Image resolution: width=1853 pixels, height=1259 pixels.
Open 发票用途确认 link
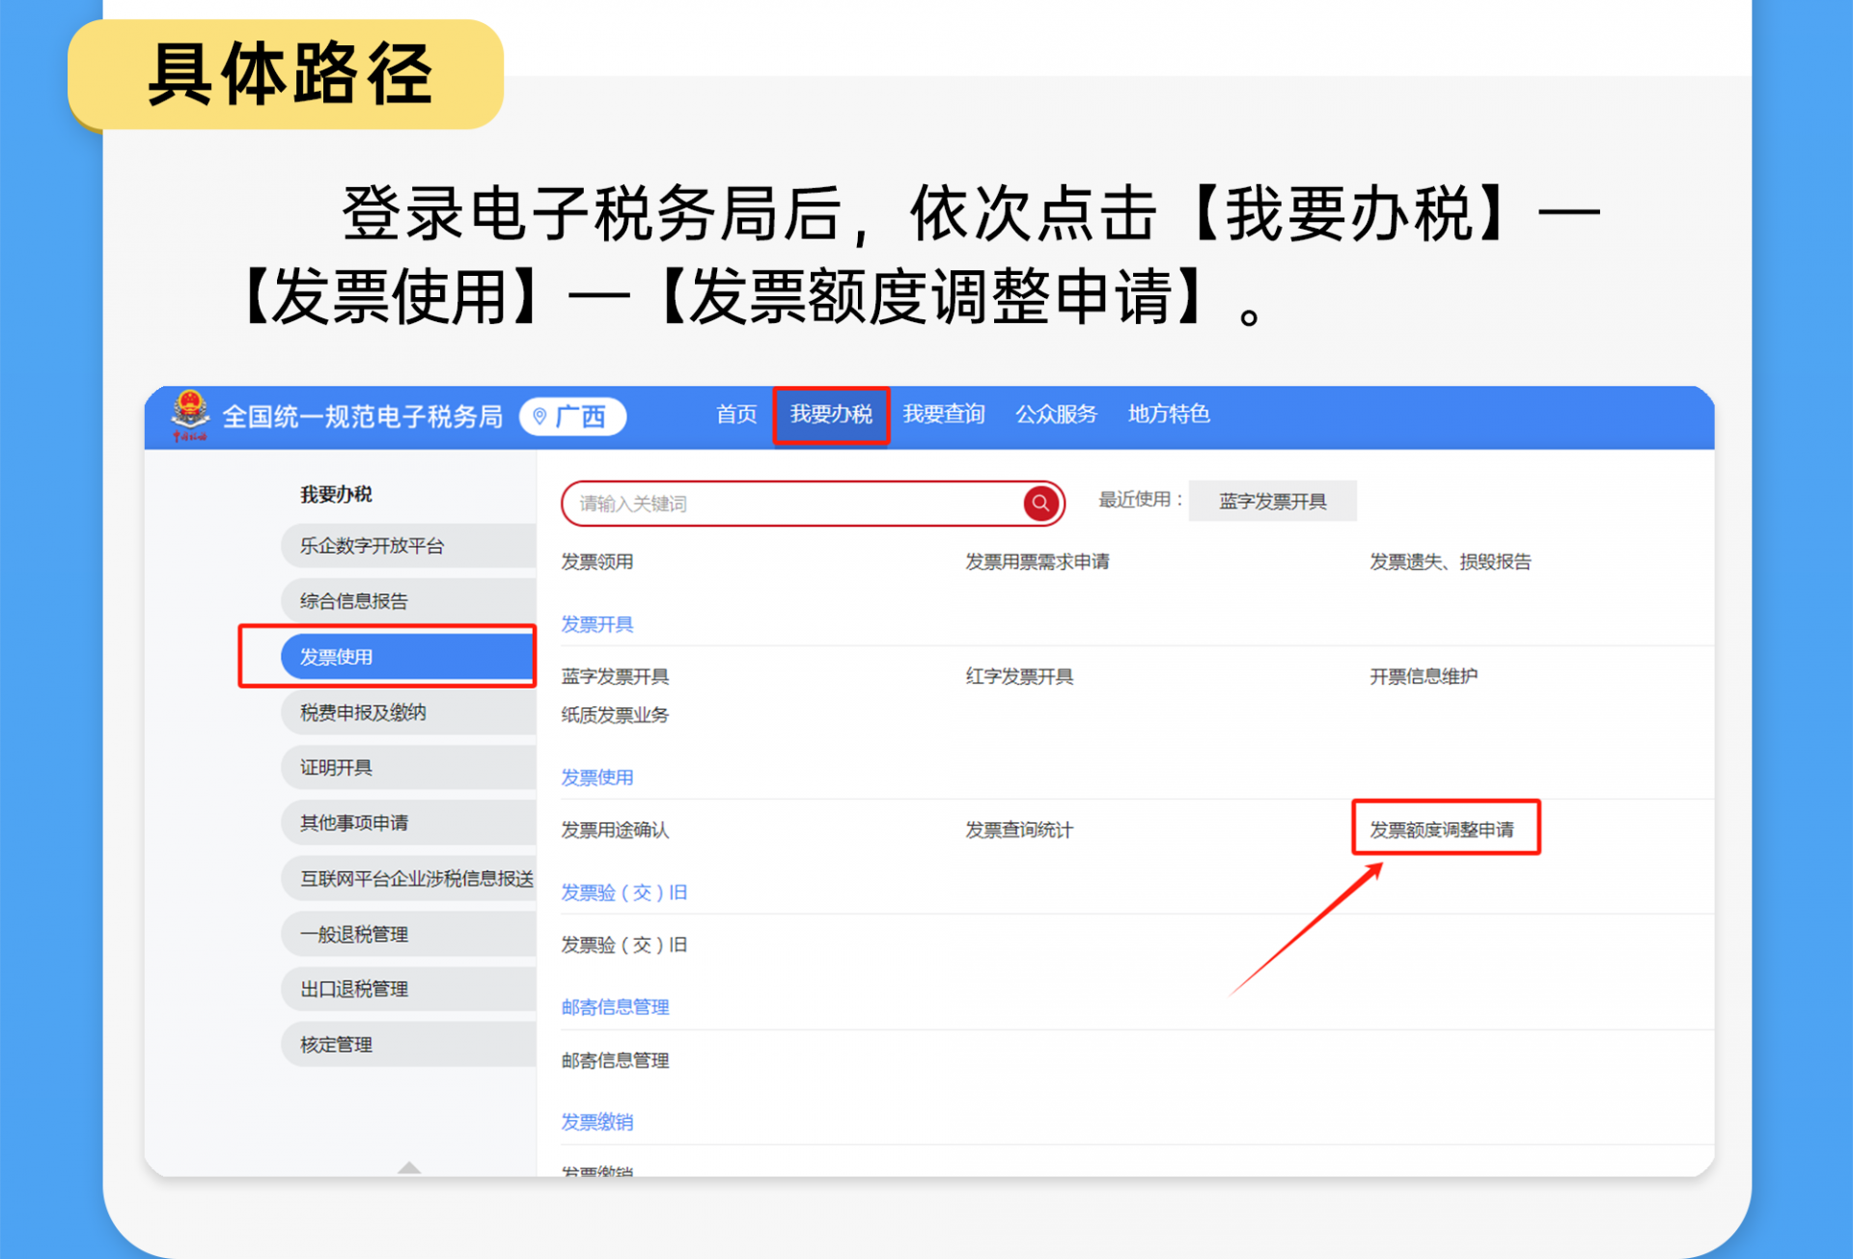(615, 830)
